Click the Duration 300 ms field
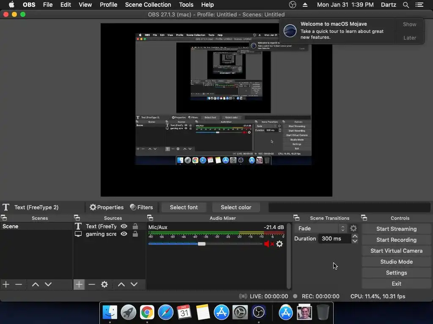Image resolution: width=433 pixels, height=324 pixels. [334, 239]
